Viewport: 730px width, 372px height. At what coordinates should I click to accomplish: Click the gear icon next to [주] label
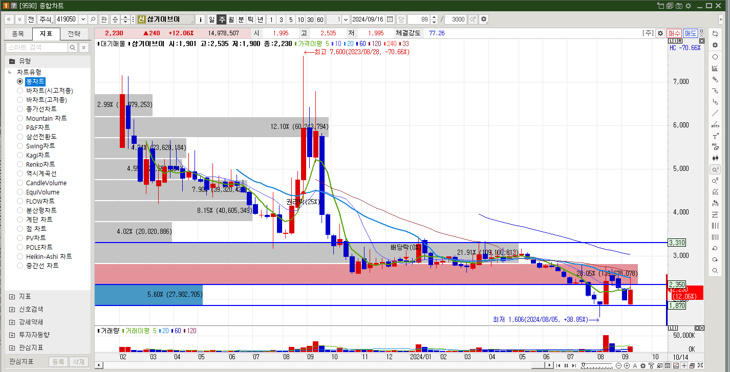click(660, 33)
